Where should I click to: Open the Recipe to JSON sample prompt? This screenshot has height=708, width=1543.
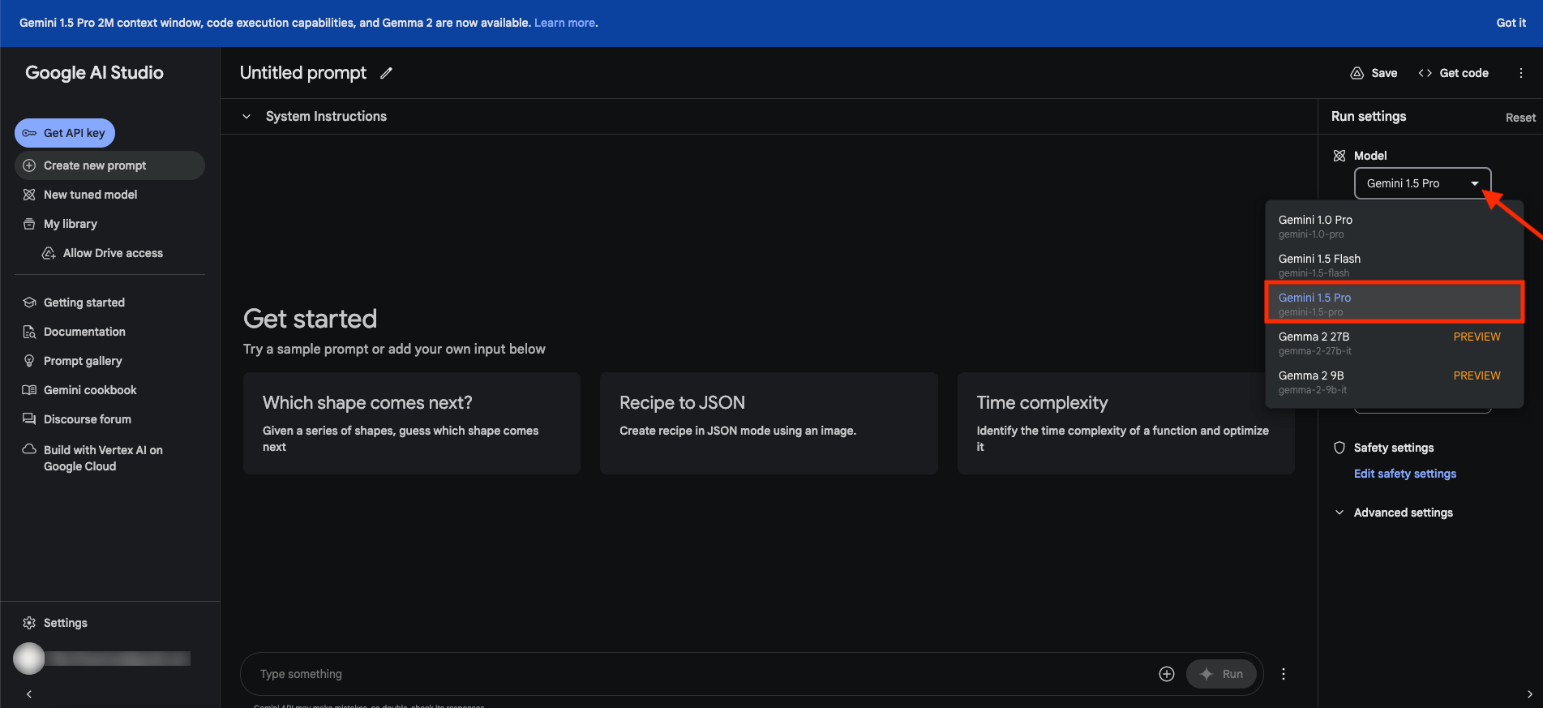tap(768, 423)
